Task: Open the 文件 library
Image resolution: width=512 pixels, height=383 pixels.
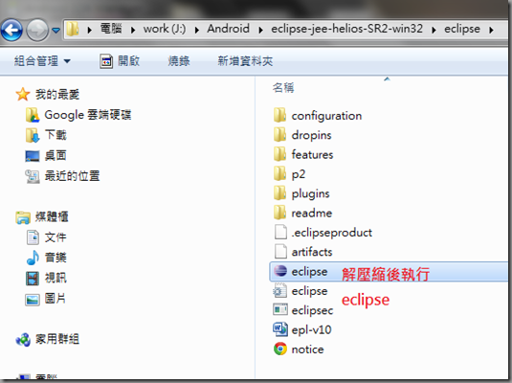Action: (56, 237)
